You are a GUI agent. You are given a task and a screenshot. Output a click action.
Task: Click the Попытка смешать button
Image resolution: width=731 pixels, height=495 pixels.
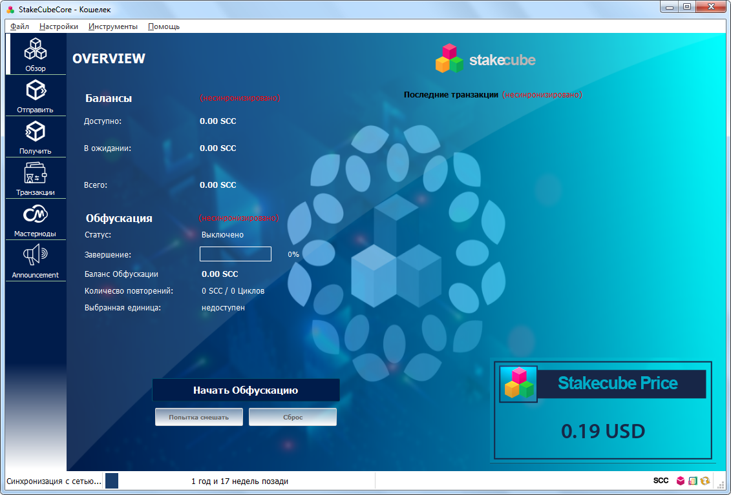(199, 418)
